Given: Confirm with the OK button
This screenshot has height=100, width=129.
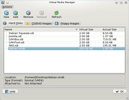Looking at the screenshot, I should 120,92.
